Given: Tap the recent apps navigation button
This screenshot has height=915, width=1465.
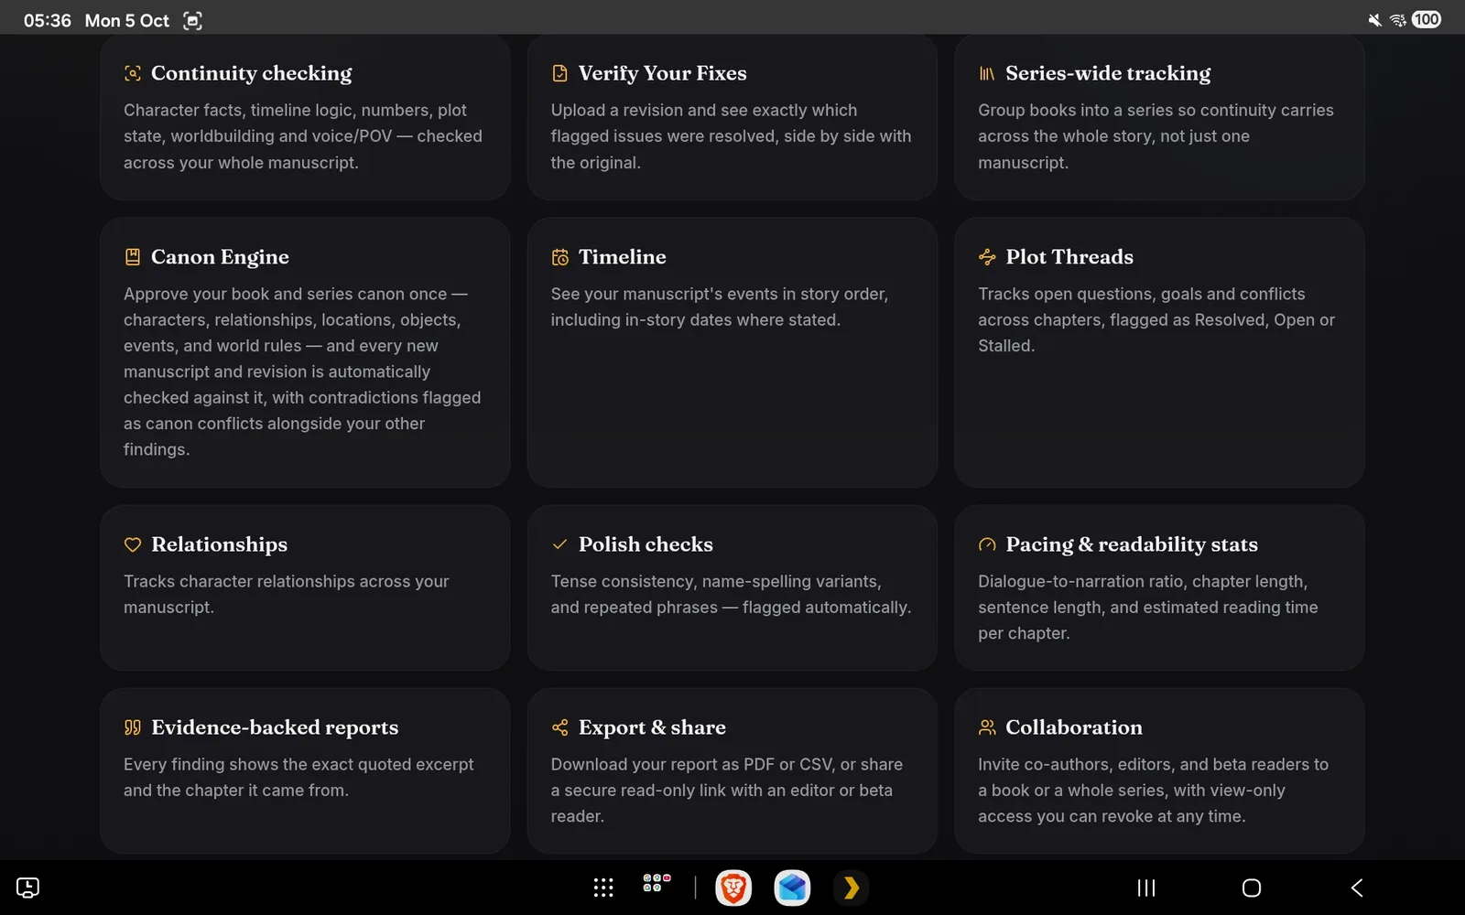Looking at the screenshot, I should tap(1146, 888).
